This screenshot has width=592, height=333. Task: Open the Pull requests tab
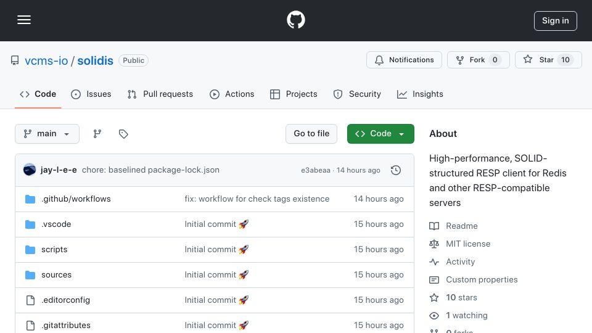click(160, 94)
